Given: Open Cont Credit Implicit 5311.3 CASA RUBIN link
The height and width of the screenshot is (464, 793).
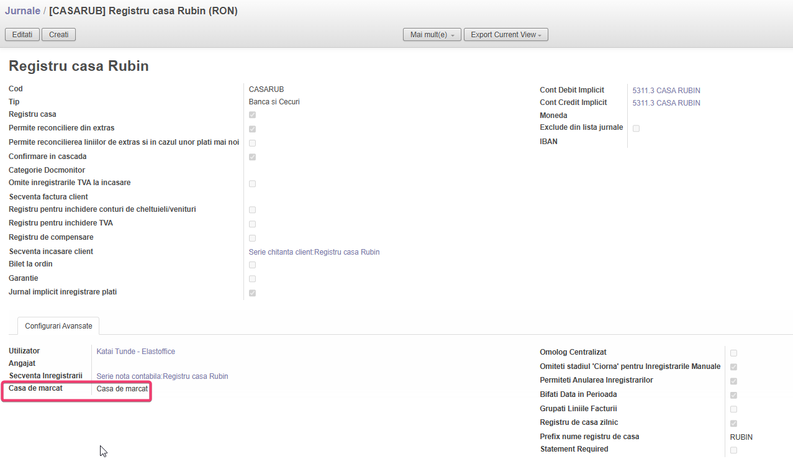Looking at the screenshot, I should pyautogui.click(x=666, y=103).
